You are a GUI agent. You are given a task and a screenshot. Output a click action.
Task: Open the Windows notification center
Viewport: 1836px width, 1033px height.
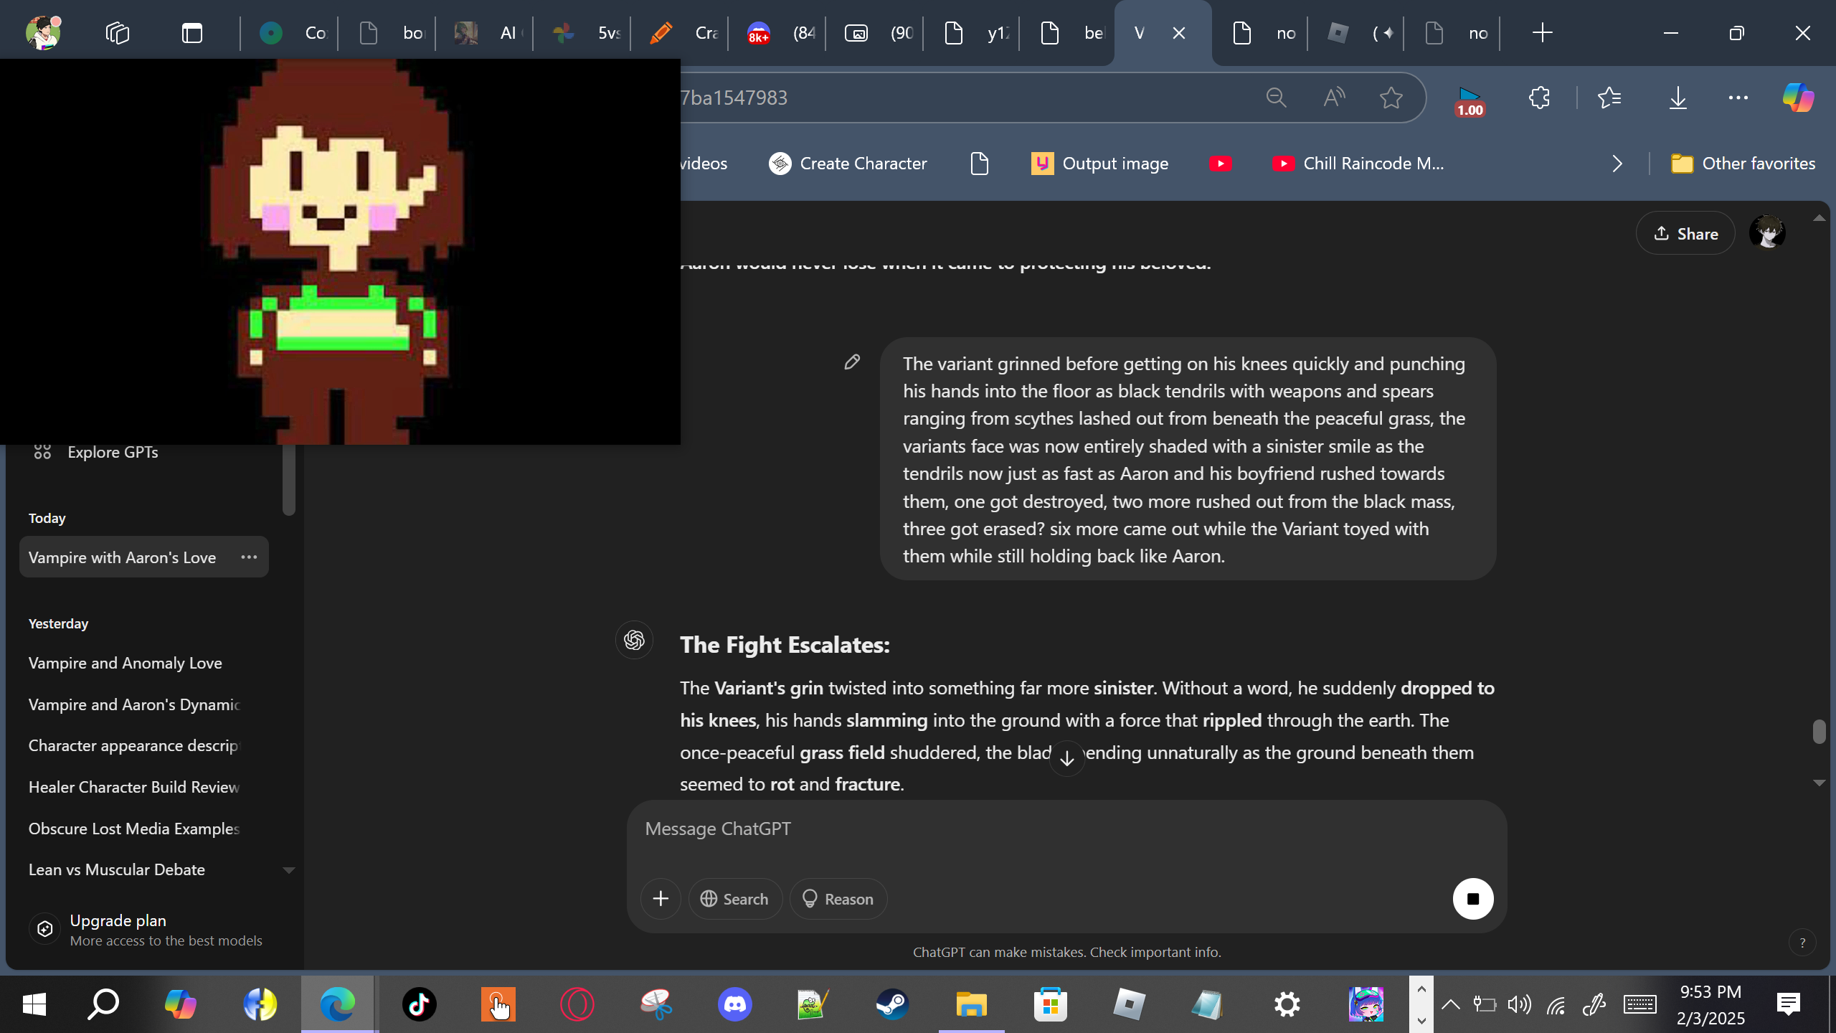pyautogui.click(x=1788, y=1004)
